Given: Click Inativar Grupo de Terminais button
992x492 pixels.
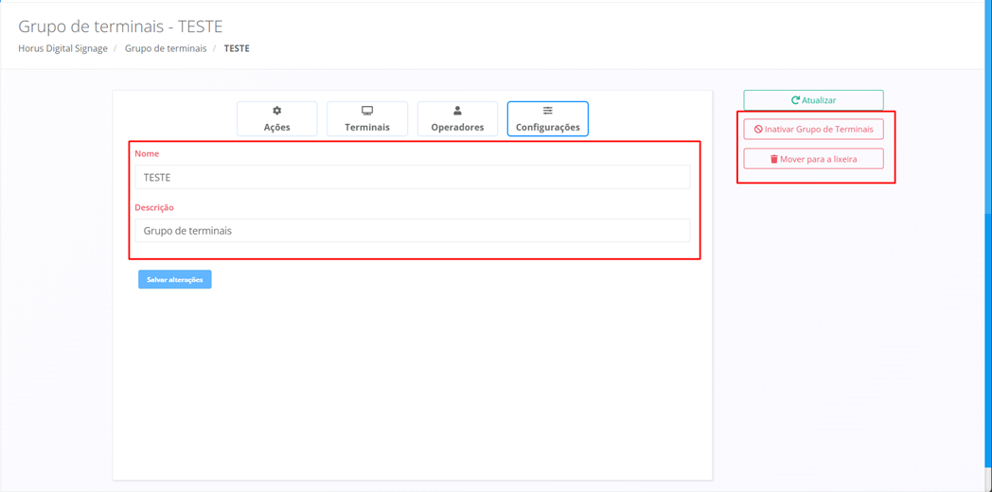Looking at the screenshot, I should [813, 130].
